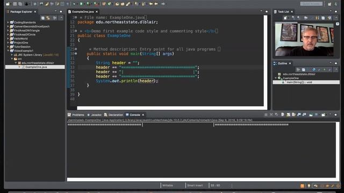Click the Open Type icon in the toolbar
This screenshot has height=193, width=344.
[117, 4]
